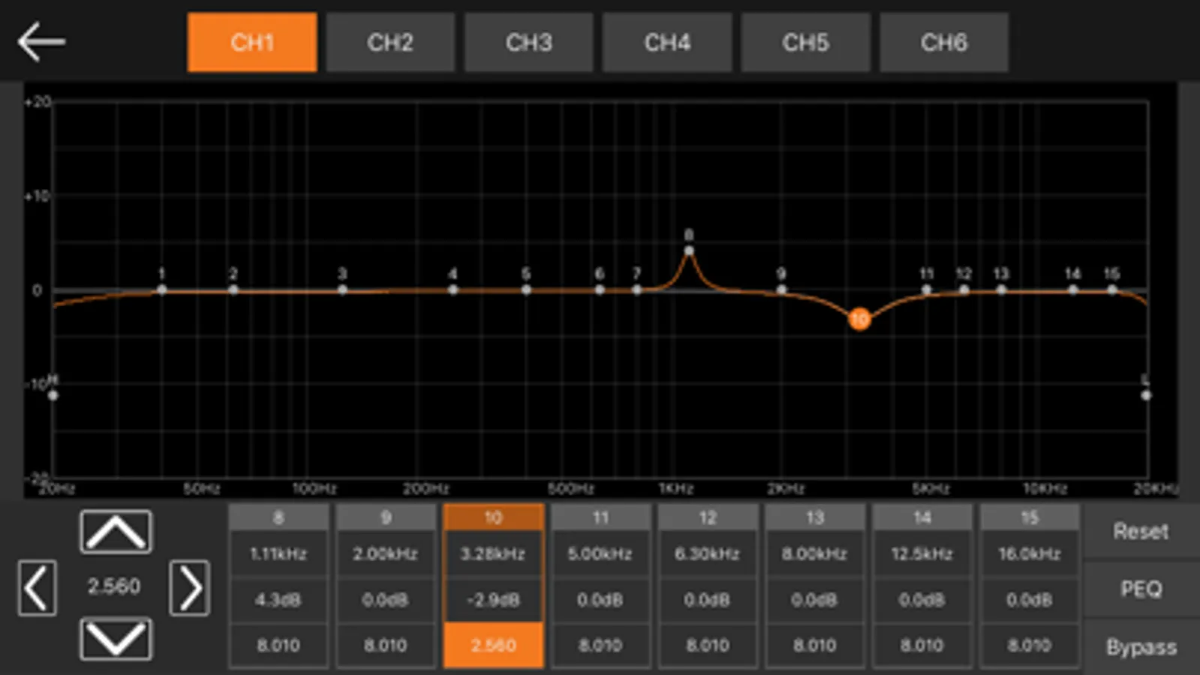Image resolution: width=1200 pixels, height=675 pixels.
Task: Tap the down arrow to decrease Q value
Action: (116, 640)
